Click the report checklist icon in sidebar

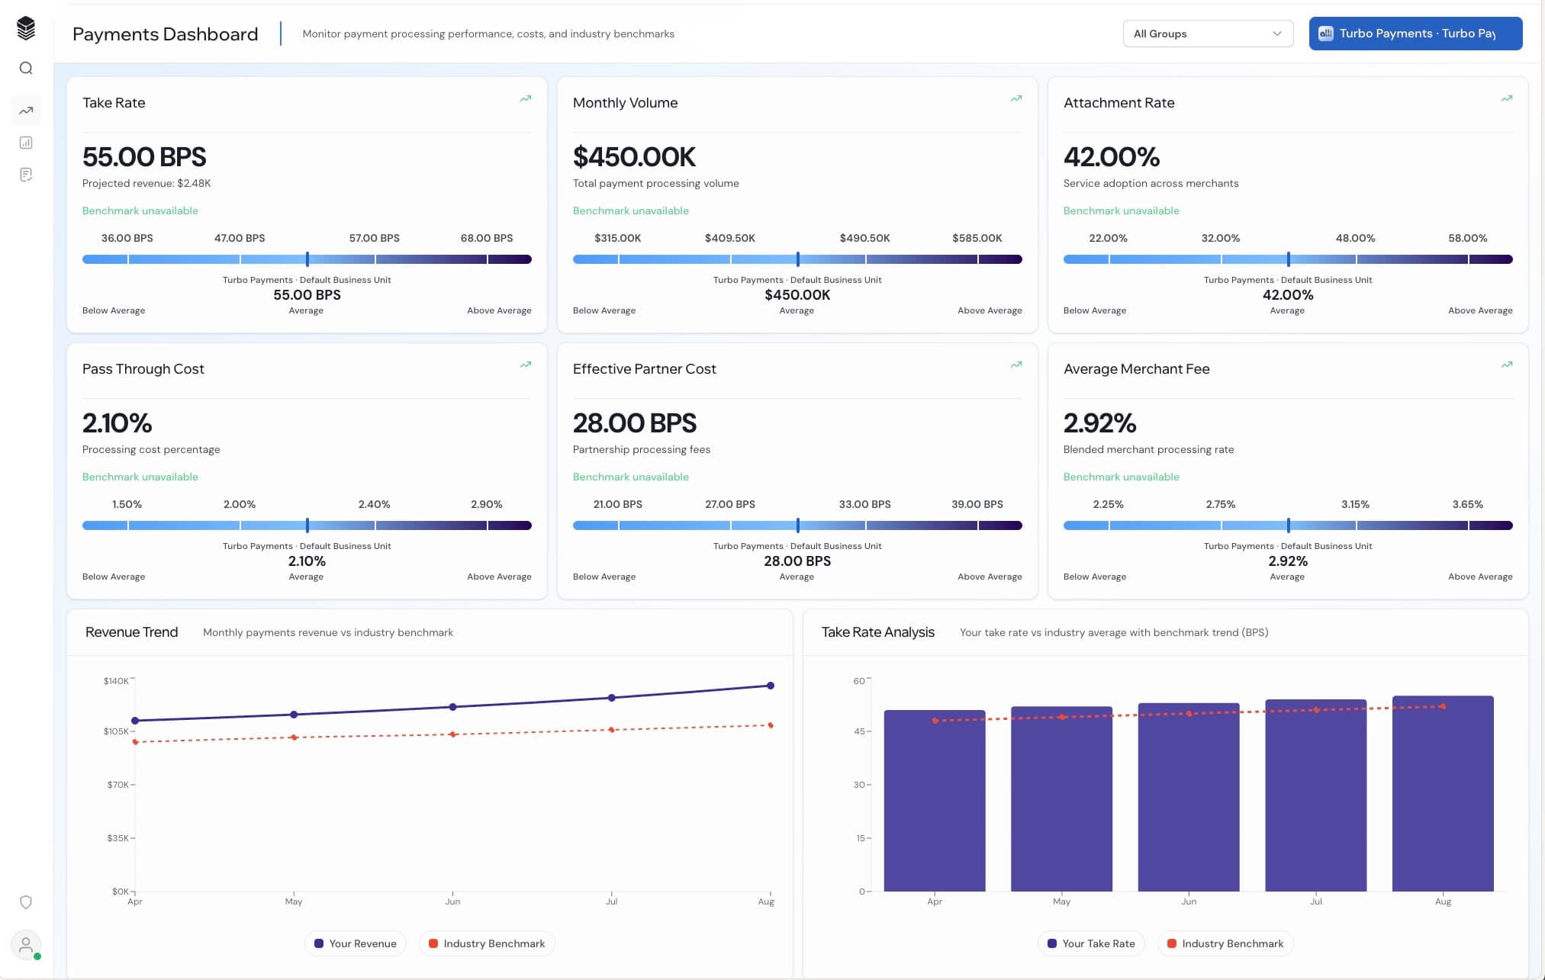[25, 175]
